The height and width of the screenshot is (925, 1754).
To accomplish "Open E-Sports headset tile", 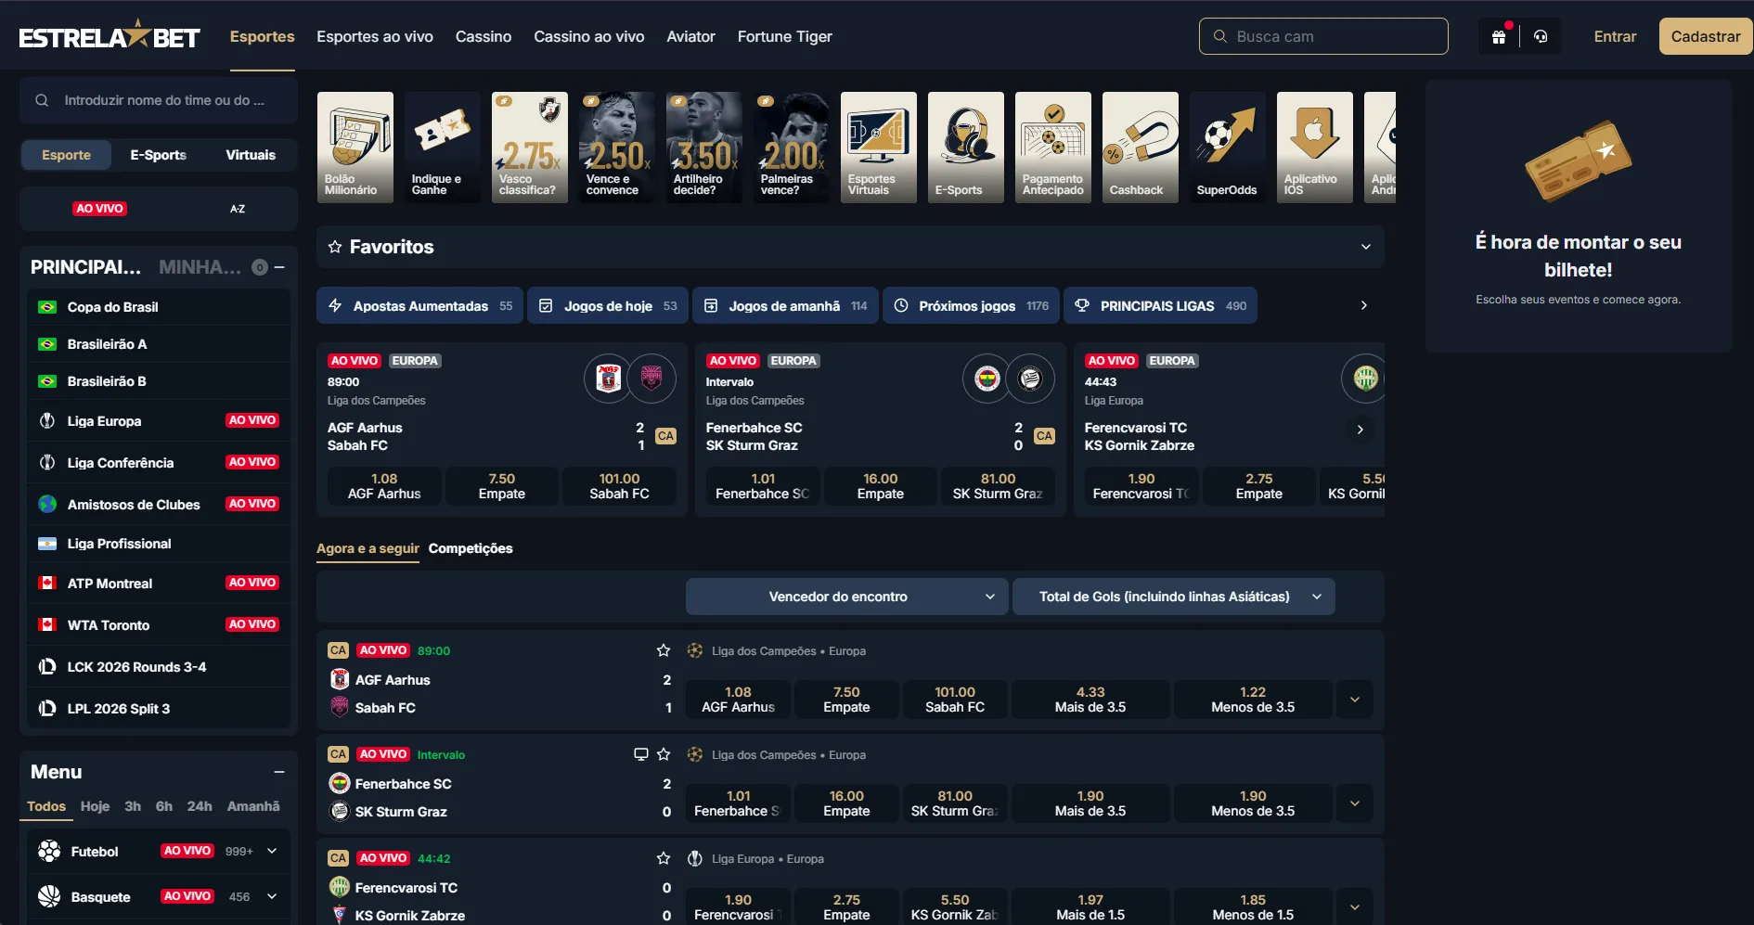I will [x=966, y=147].
